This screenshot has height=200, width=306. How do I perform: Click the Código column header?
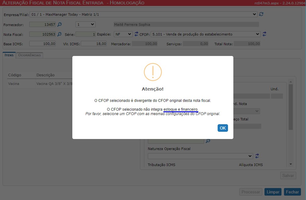tap(15, 75)
